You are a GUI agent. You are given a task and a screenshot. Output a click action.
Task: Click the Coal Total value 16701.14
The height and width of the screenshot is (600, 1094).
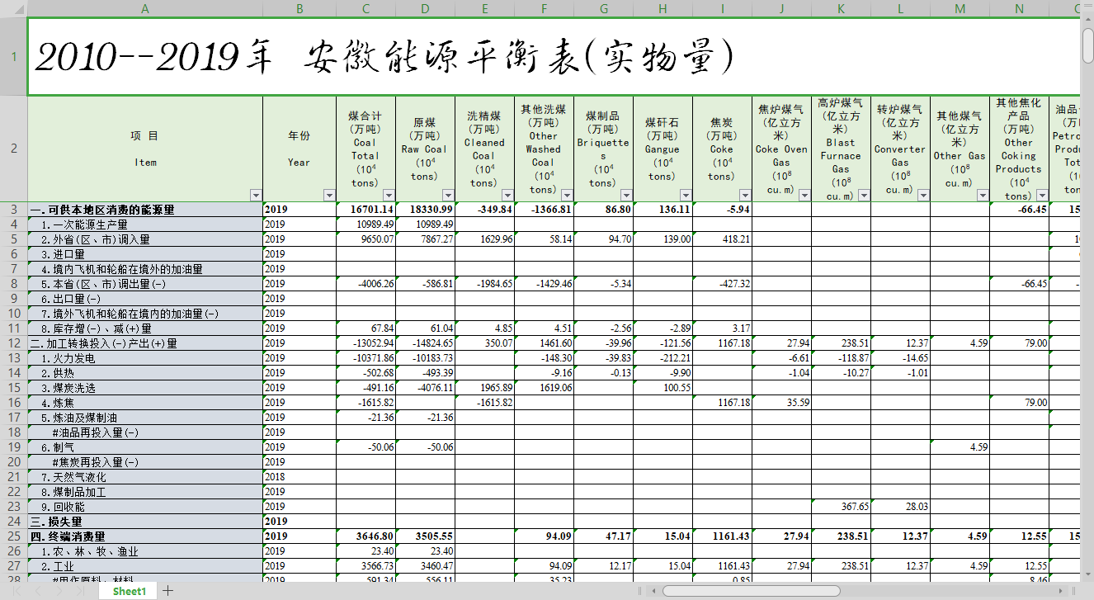point(366,210)
